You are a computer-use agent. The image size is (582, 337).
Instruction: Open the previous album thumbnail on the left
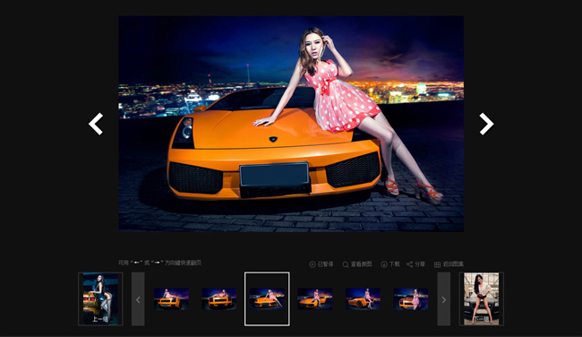pyautogui.click(x=100, y=298)
